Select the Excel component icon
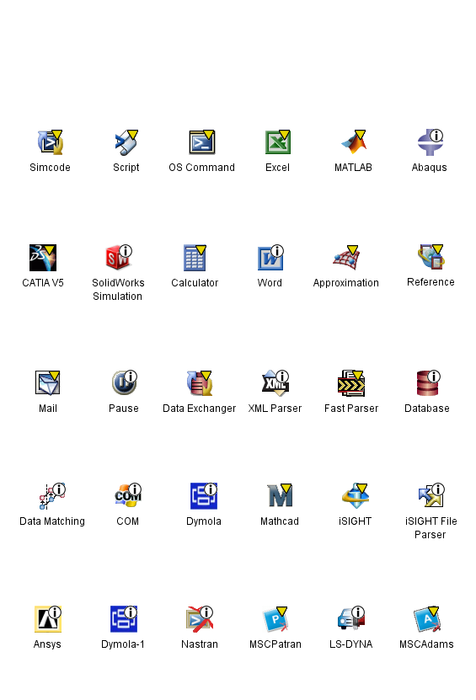476x700 pixels. click(278, 142)
